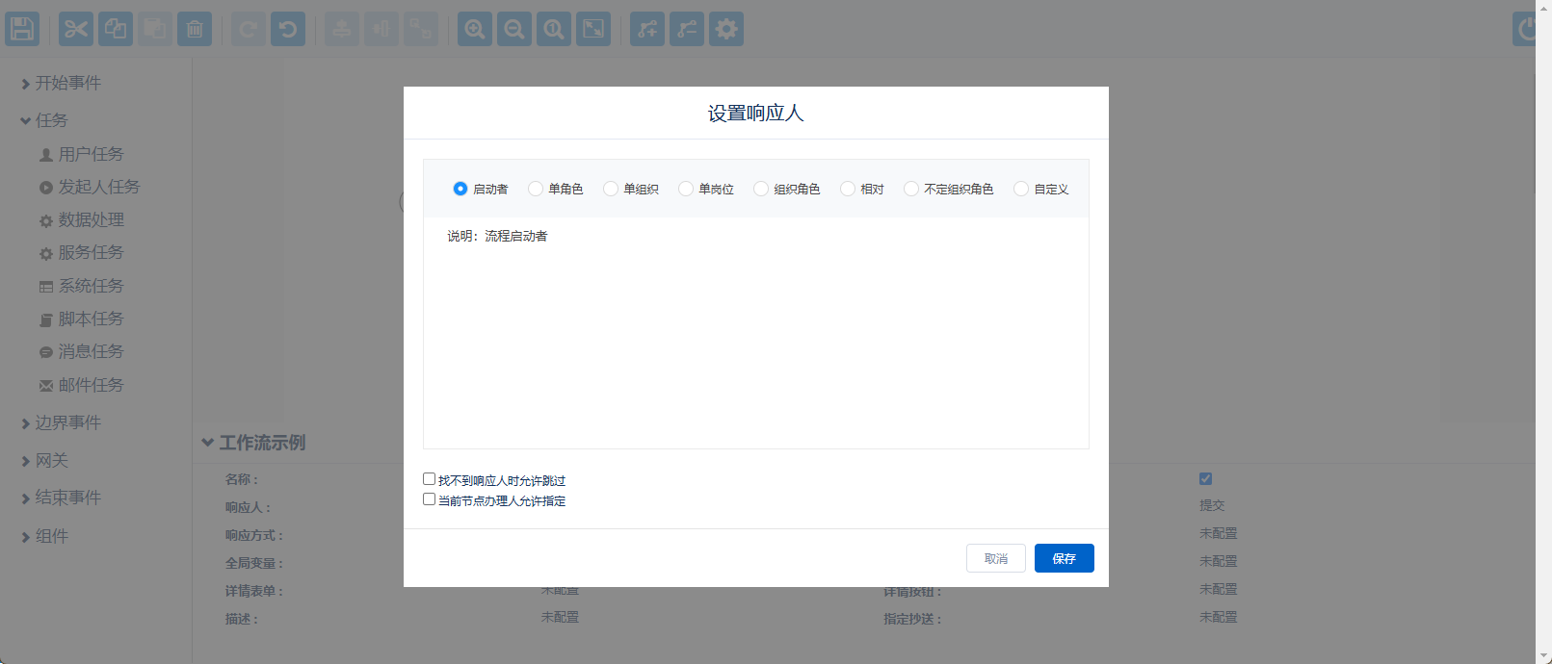
Task: Choose the 自定义 radio option
Action: tap(1021, 189)
